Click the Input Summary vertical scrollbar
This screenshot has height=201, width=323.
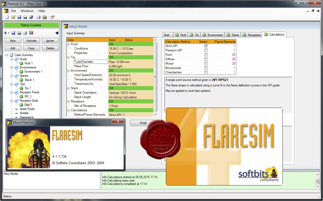tap(156, 77)
